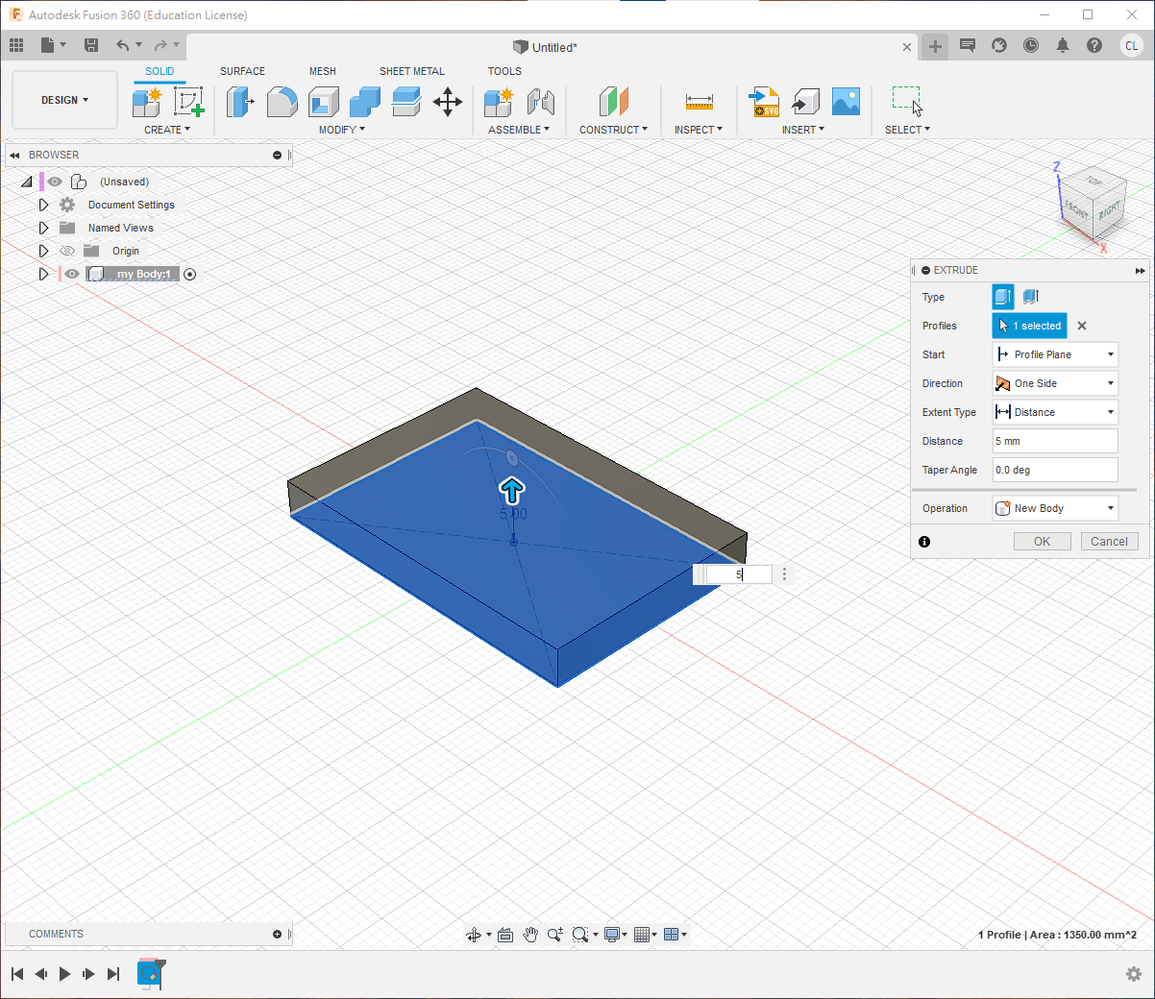
Task: Cancel the Extrude operation
Action: click(x=1109, y=542)
